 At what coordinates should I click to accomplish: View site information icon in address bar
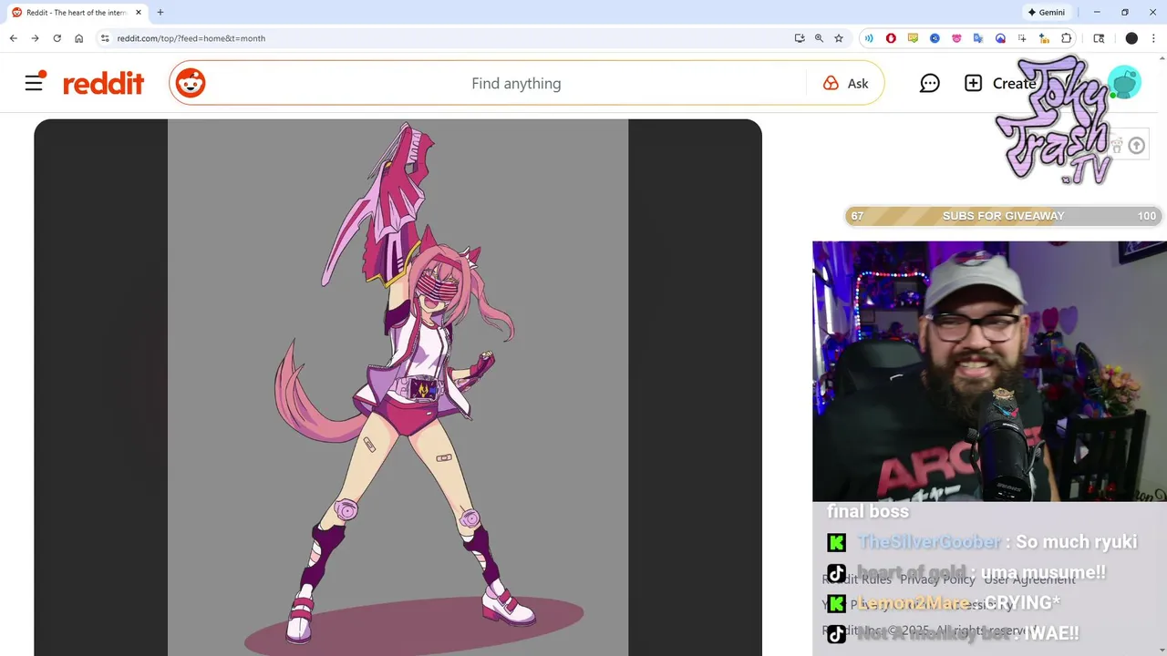(x=105, y=38)
